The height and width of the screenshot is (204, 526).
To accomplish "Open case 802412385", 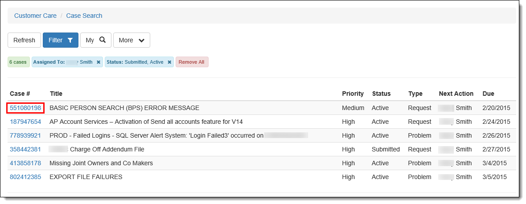I will [x=25, y=177].
